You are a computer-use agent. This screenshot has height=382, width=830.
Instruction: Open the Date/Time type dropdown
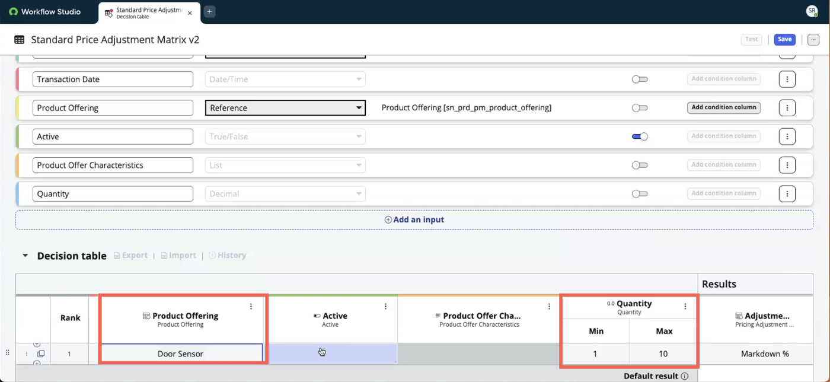285,79
